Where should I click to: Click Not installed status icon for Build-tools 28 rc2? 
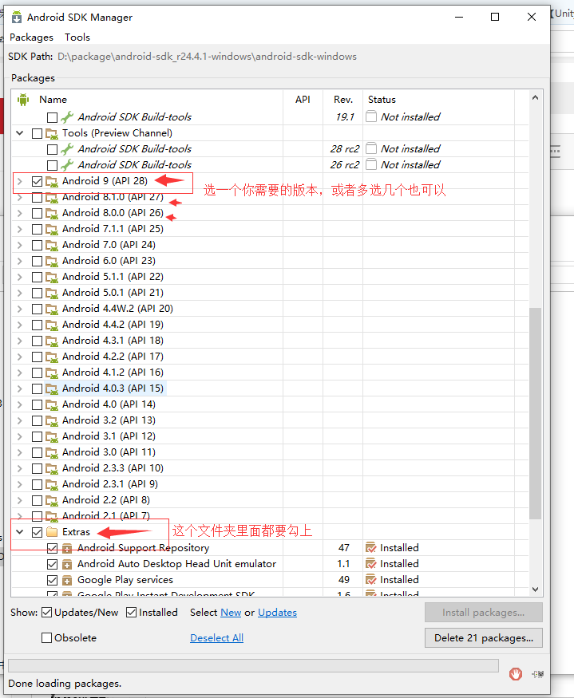370,148
